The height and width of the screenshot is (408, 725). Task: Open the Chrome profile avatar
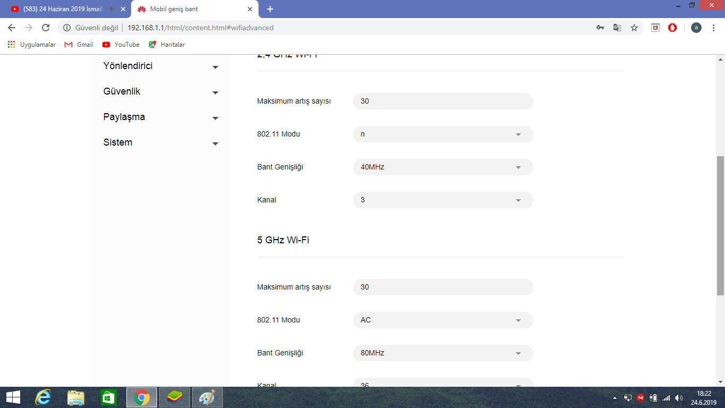pyautogui.click(x=696, y=28)
